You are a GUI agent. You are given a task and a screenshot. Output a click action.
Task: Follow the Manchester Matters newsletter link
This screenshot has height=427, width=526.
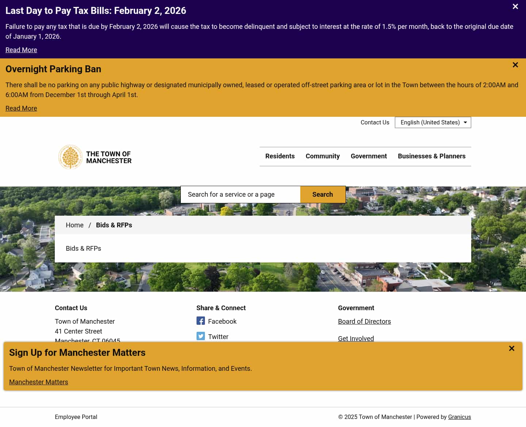click(38, 382)
